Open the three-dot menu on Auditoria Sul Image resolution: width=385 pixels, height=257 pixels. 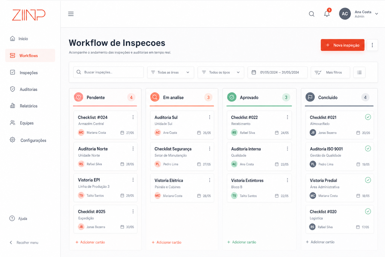tap(210, 117)
